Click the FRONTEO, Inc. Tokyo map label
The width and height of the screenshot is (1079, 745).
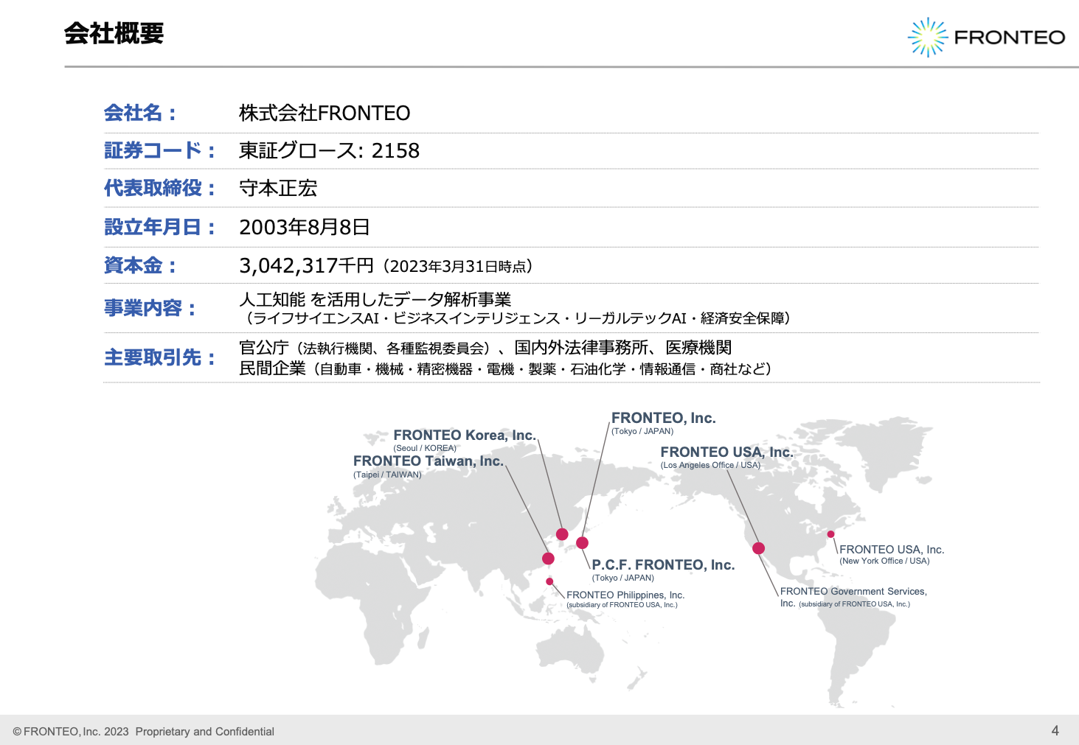click(664, 419)
